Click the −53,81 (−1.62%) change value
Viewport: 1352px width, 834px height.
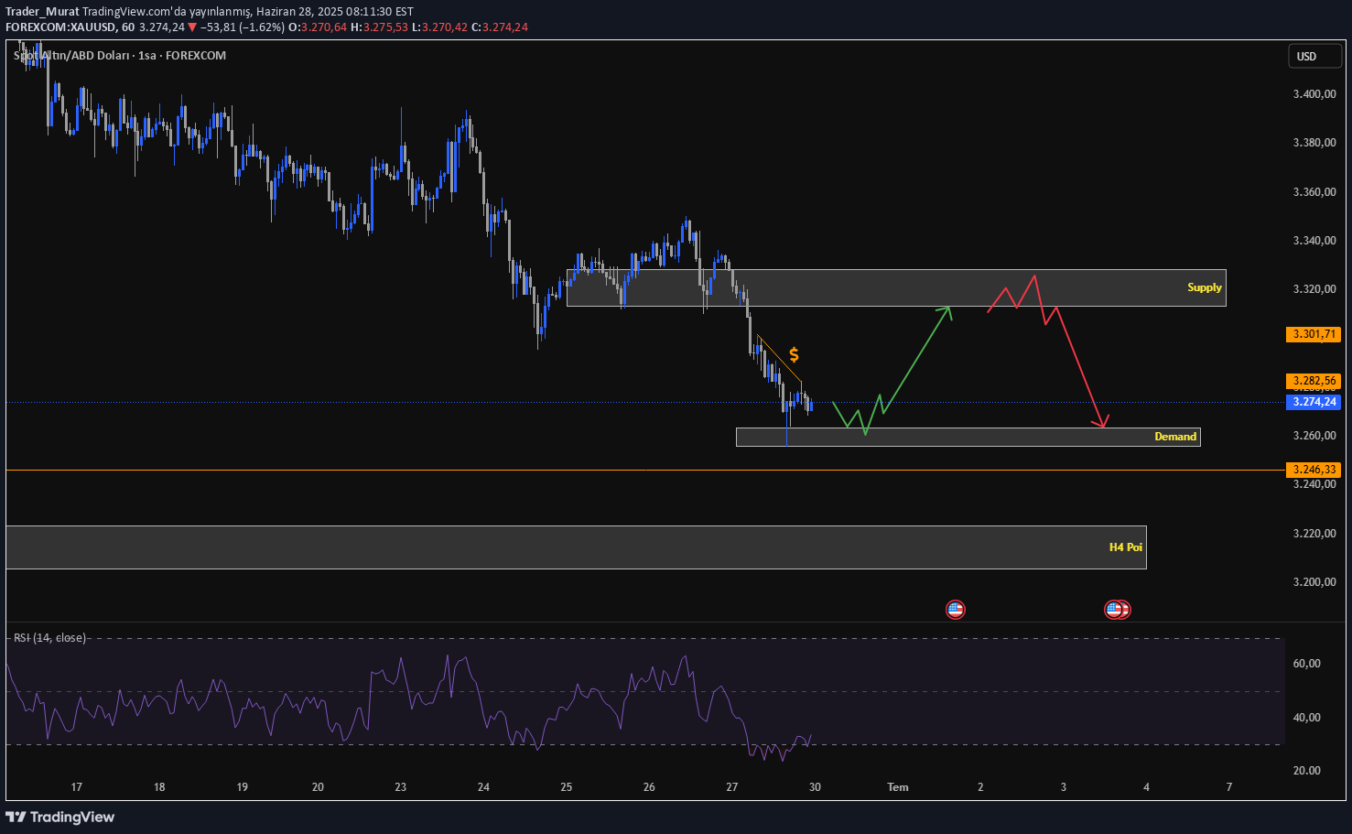(243, 27)
